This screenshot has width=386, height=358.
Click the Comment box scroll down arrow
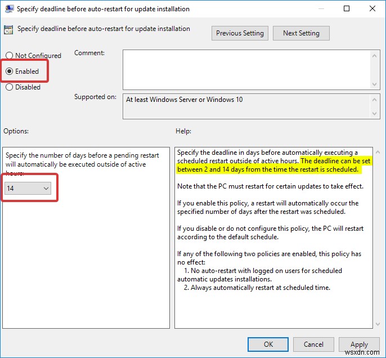click(x=374, y=84)
